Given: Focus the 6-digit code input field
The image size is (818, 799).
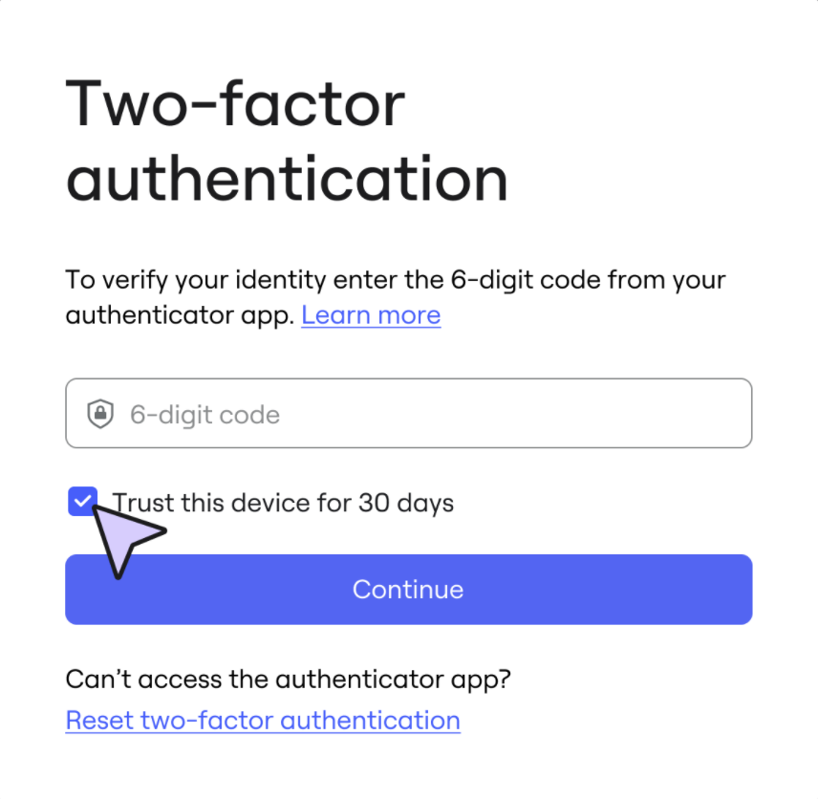Looking at the screenshot, I should [408, 414].
